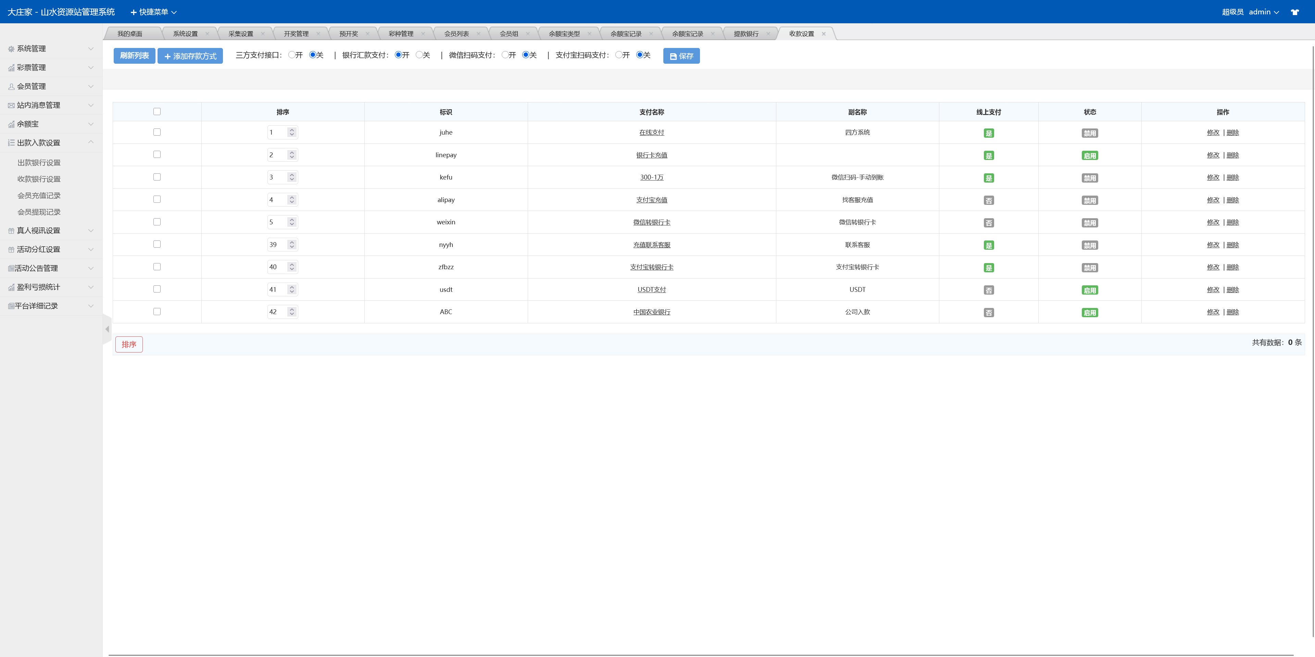This screenshot has height=657, width=1315.
Task: Turn on 三方支付接口 with 开 radio
Action: (x=291, y=55)
